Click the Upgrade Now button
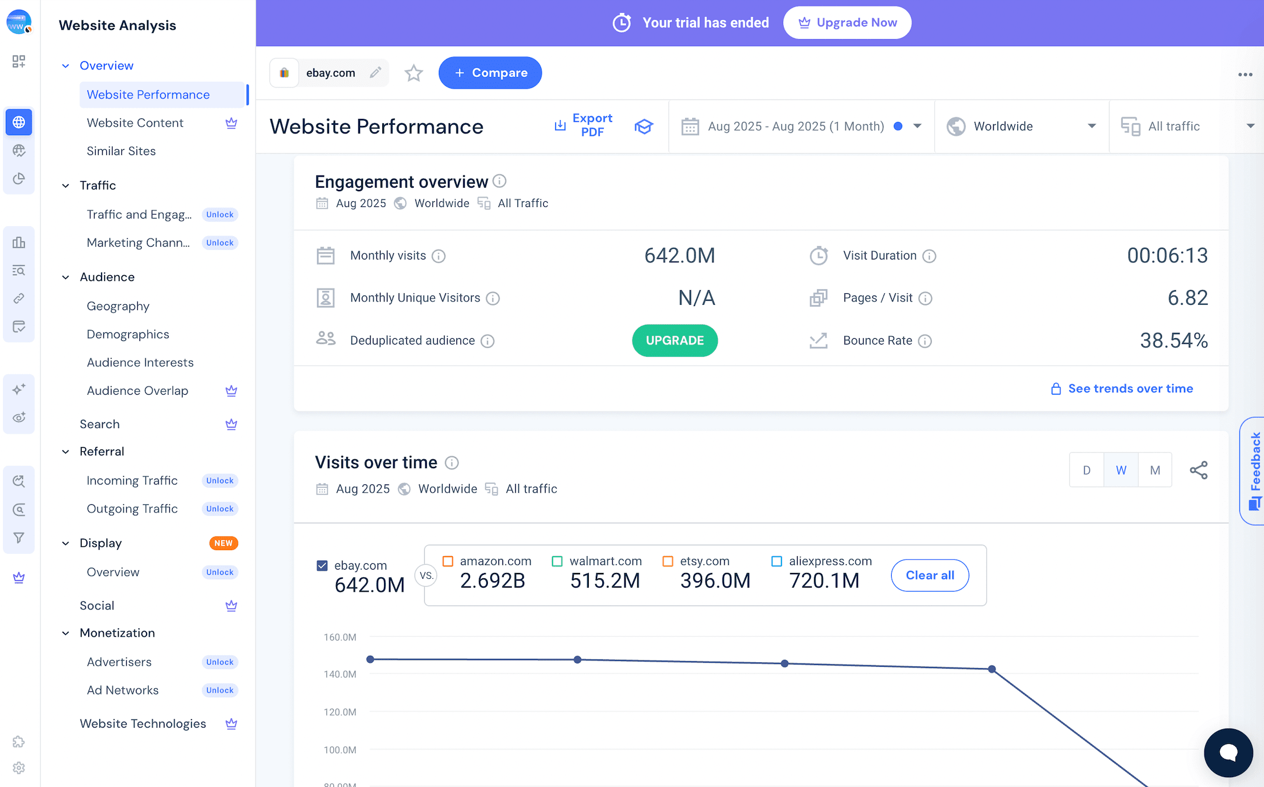Screen dimensions: 1264x787 847,23
